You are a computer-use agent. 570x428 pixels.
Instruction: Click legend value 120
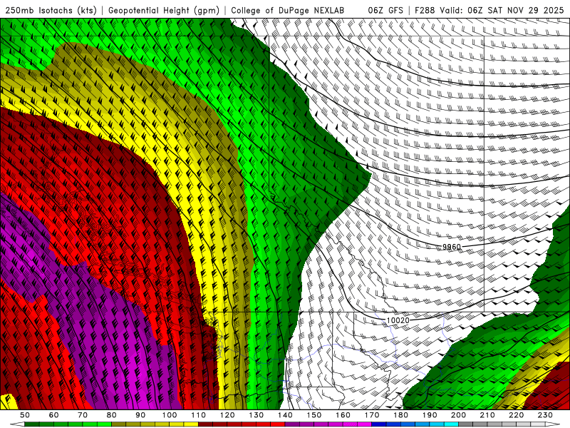pos(227,415)
